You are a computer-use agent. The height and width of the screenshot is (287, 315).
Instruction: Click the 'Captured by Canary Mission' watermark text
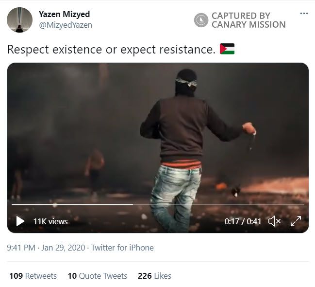click(x=249, y=20)
